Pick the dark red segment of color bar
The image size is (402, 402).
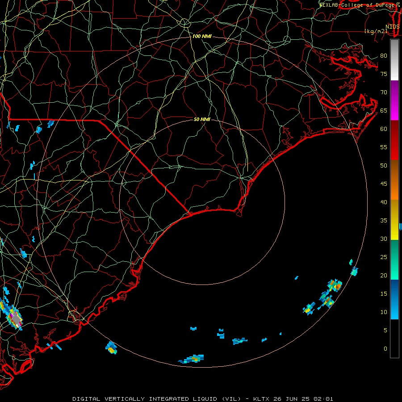[x=394, y=140]
